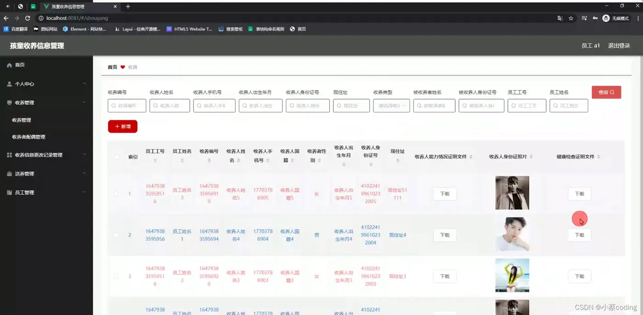
Task: Expand 个人中心 sidebar menu
Action: [84, 84]
